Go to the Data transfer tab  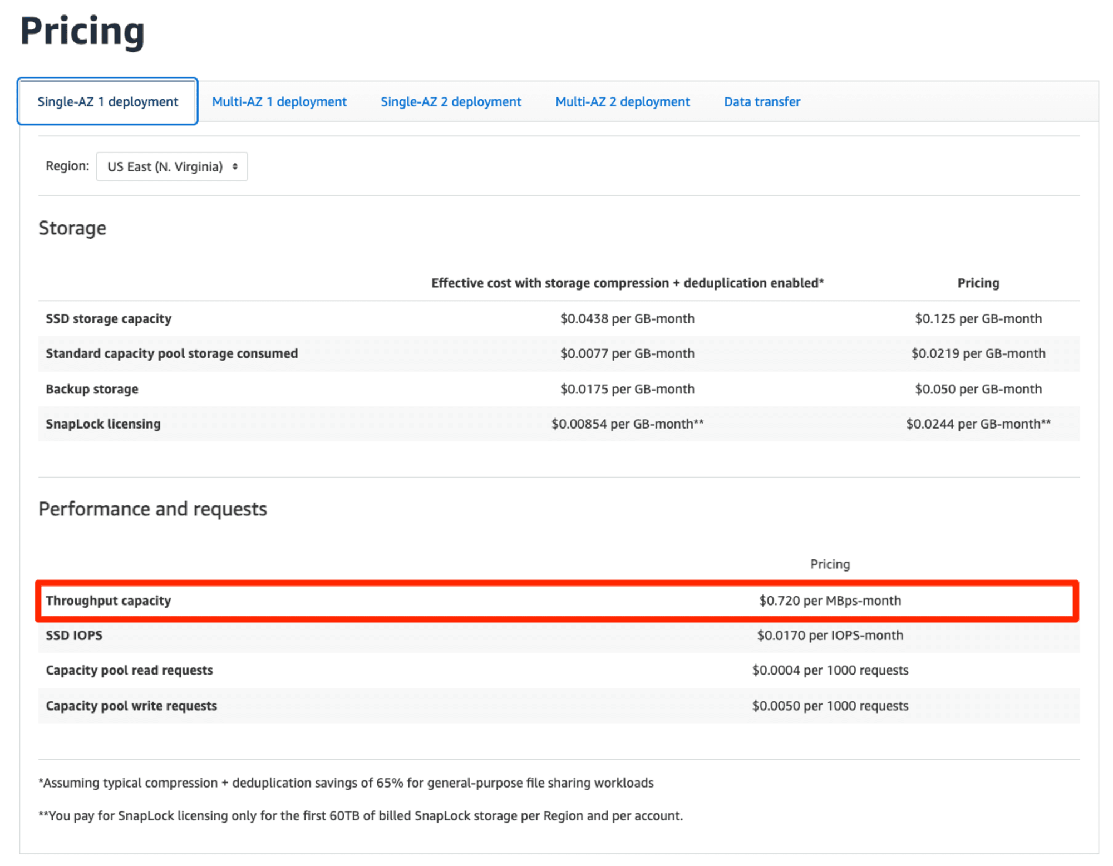tap(762, 102)
